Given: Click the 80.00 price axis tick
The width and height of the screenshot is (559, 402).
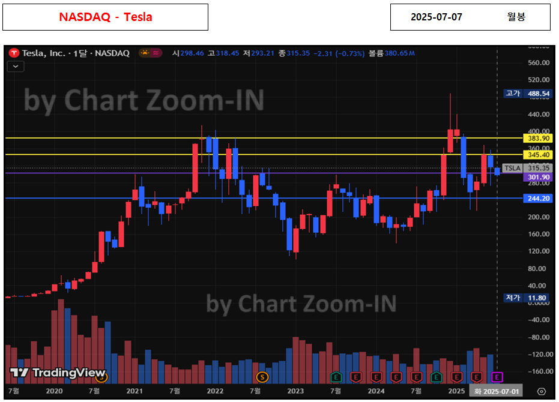Looking at the screenshot, I should tap(537, 269).
